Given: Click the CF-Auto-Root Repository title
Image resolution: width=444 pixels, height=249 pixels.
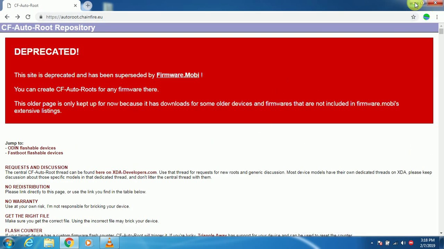Looking at the screenshot, I should coord(48,28).
